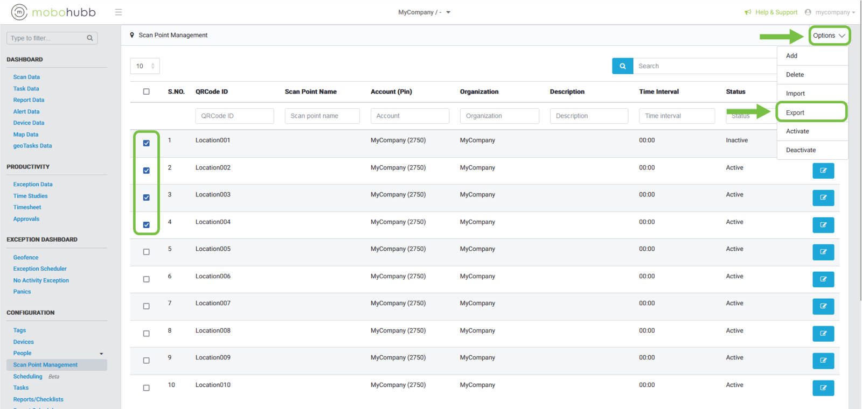Select Export from Options menu

(x=795, y=112)
